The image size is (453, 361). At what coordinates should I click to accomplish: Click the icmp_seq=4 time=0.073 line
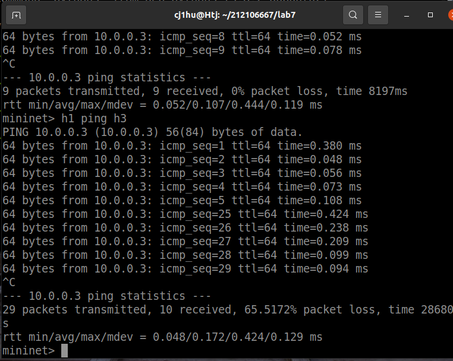click(x=182, y=186)
